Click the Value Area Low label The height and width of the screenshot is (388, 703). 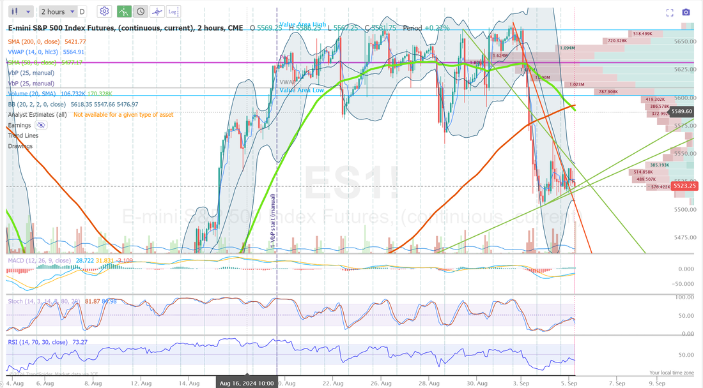[x=302, y=90]
